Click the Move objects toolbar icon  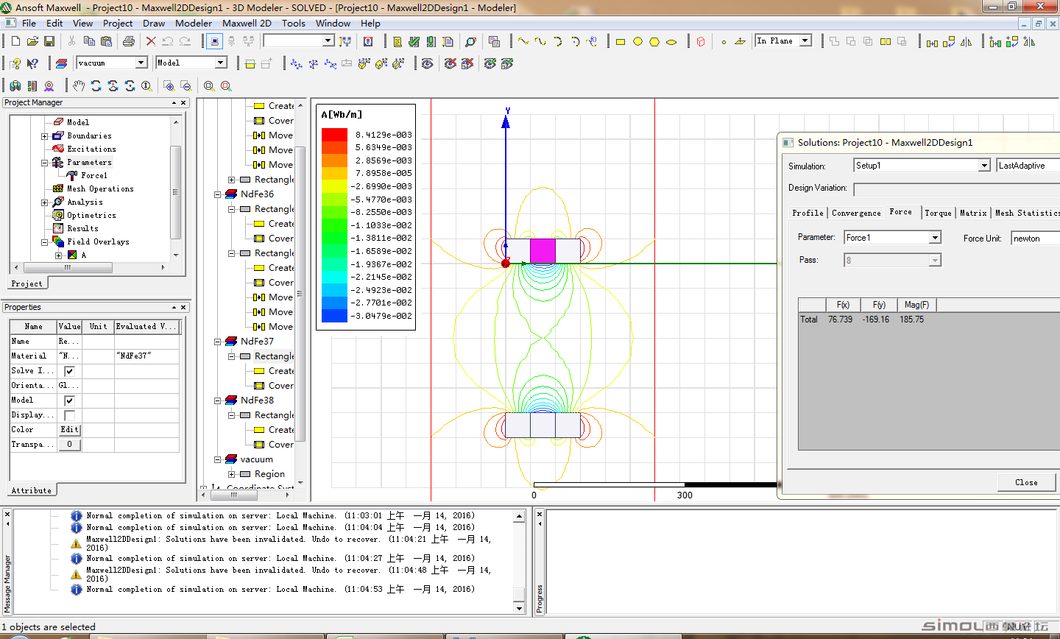[932, 42]
